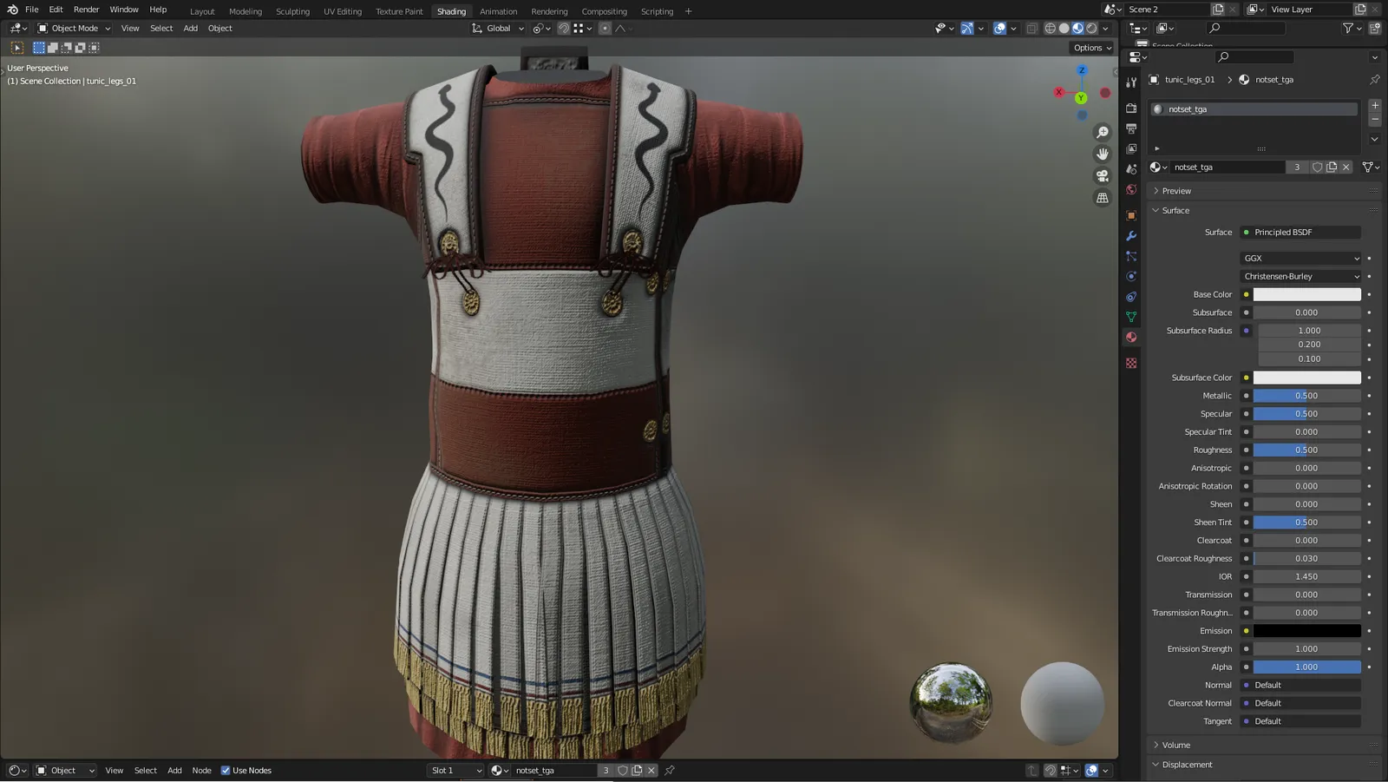Switch to rendered viewport shading
This screenshot has height=782, width=1388.
click(x=1091, y=28)
